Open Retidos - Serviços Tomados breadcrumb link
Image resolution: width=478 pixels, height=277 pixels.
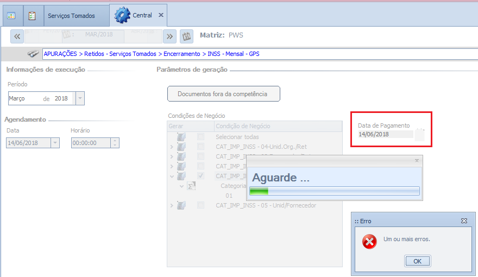[120, 54]
